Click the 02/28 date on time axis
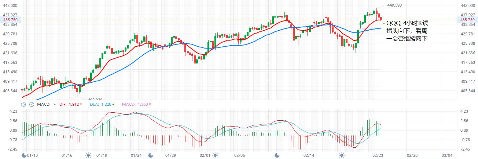The image size is (478, 159). coord(411,155)
